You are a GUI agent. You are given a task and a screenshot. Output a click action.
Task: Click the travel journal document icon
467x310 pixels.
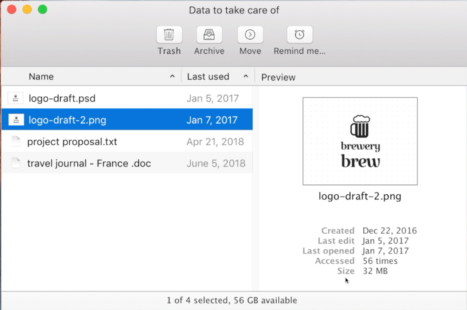pos(16,163)
